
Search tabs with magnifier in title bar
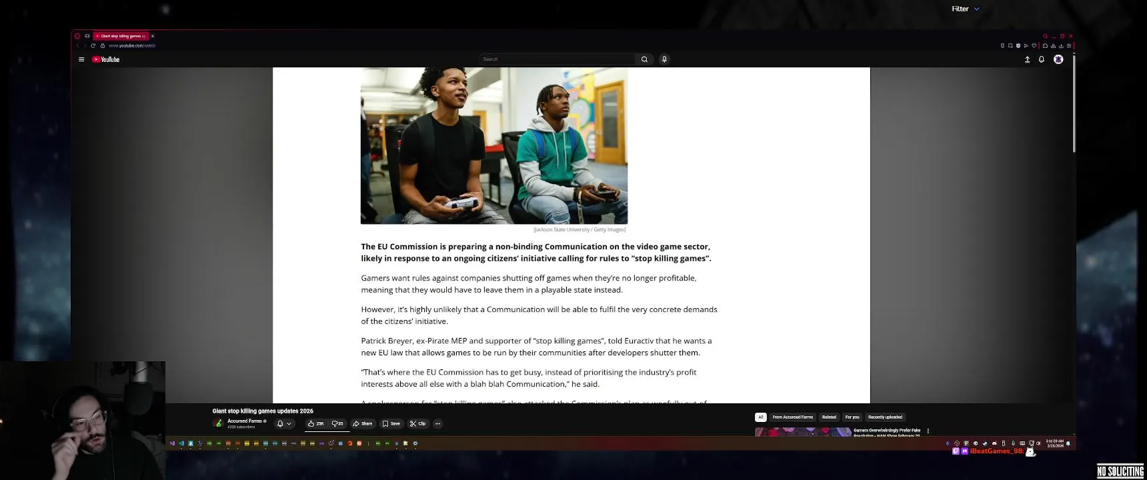click(1046, 36)
